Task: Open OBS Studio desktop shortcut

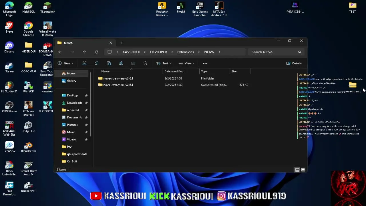Action: (9, 108)
